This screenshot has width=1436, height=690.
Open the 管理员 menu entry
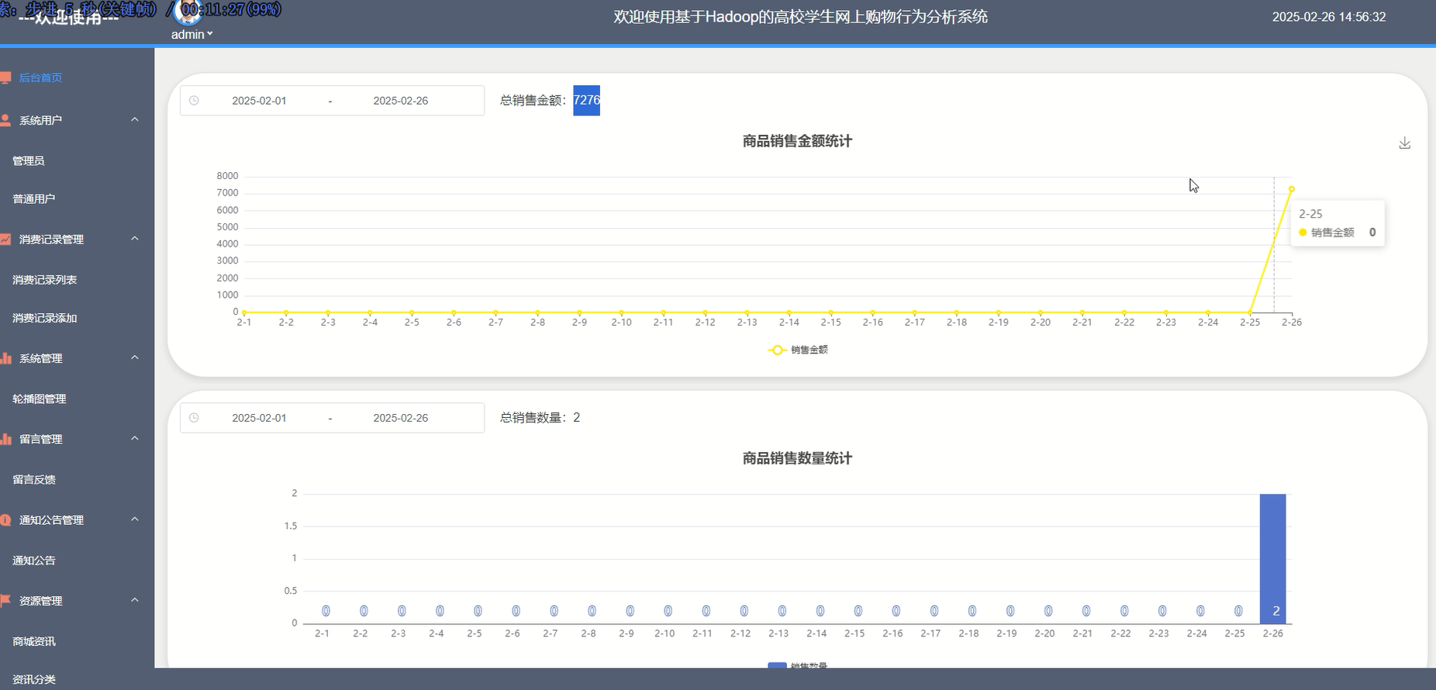[29, 160]
